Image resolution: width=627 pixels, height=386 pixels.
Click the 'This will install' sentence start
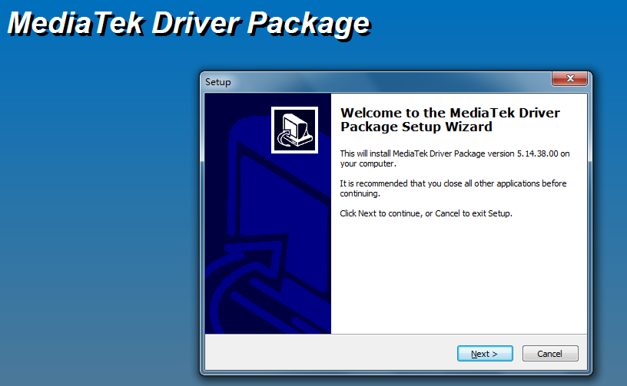[366, 153]
